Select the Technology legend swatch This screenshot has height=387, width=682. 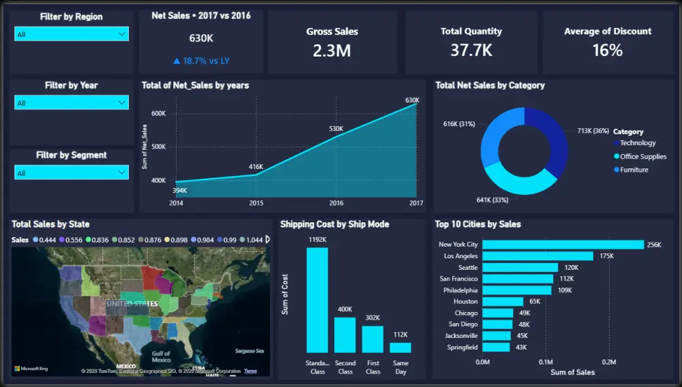click(x=617, y=142)
